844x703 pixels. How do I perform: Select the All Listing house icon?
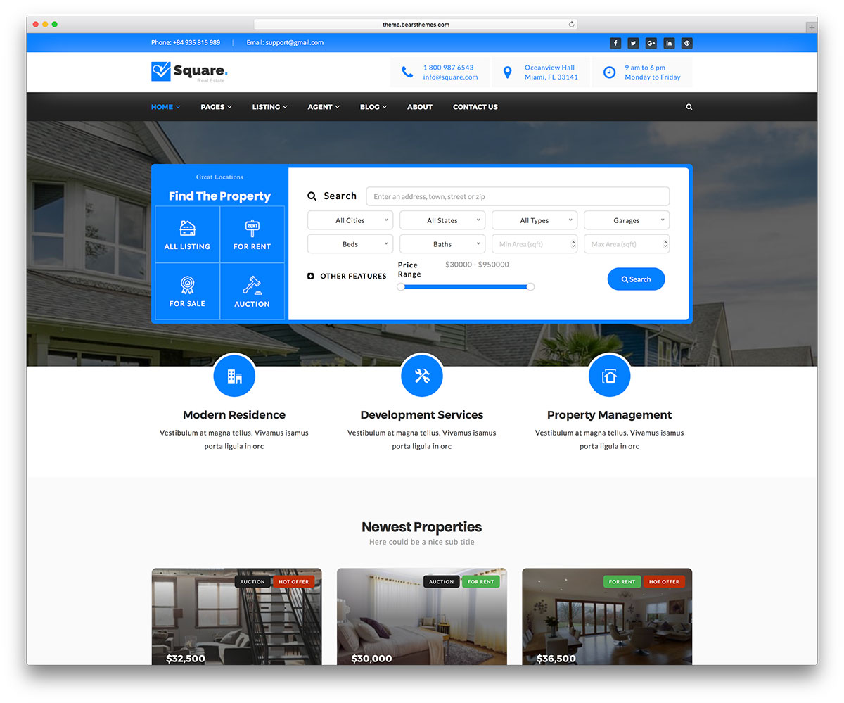coord(187,228)
